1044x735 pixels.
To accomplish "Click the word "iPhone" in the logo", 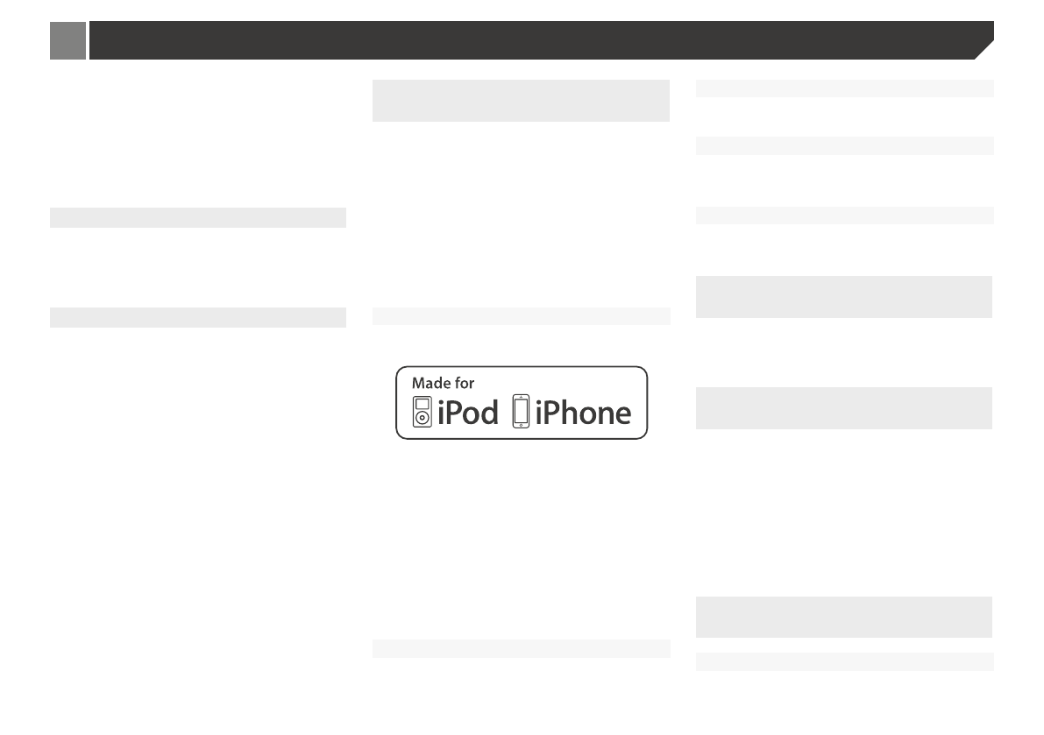I will click(583, 412).
